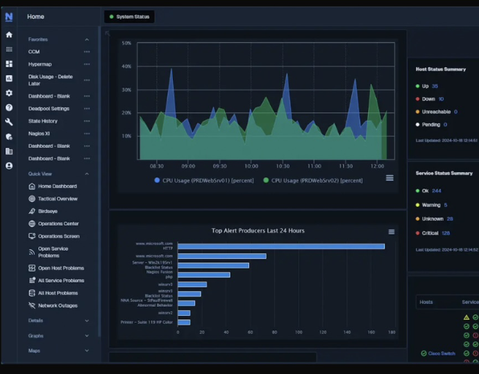Open the Dashboards icon in the left rail
This screenshot has width=479, height=374.
click(x=9, y=64)
